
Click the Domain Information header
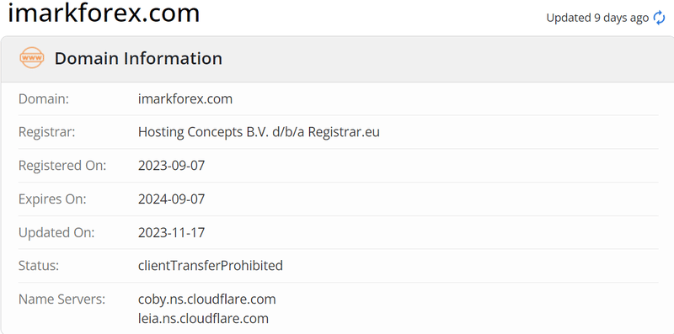point(138,58)
